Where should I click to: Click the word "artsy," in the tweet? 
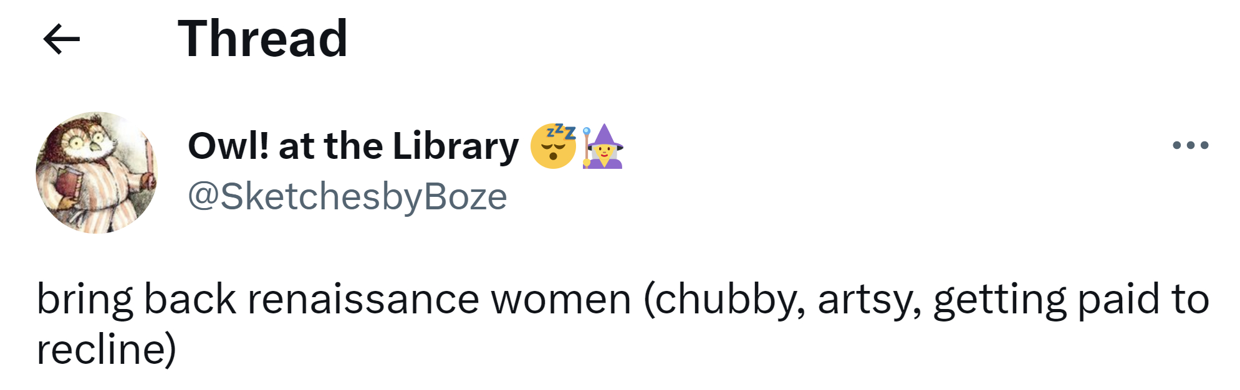[869, 300]
